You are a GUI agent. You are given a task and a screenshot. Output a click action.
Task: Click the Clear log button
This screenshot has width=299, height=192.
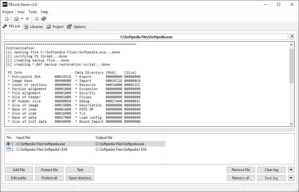[x=271, y=170]
